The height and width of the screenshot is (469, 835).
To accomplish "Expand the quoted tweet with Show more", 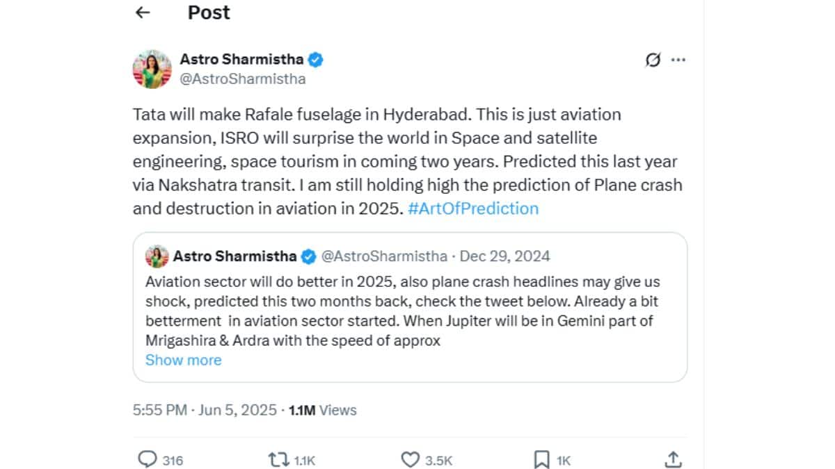I will coord(183,360).
